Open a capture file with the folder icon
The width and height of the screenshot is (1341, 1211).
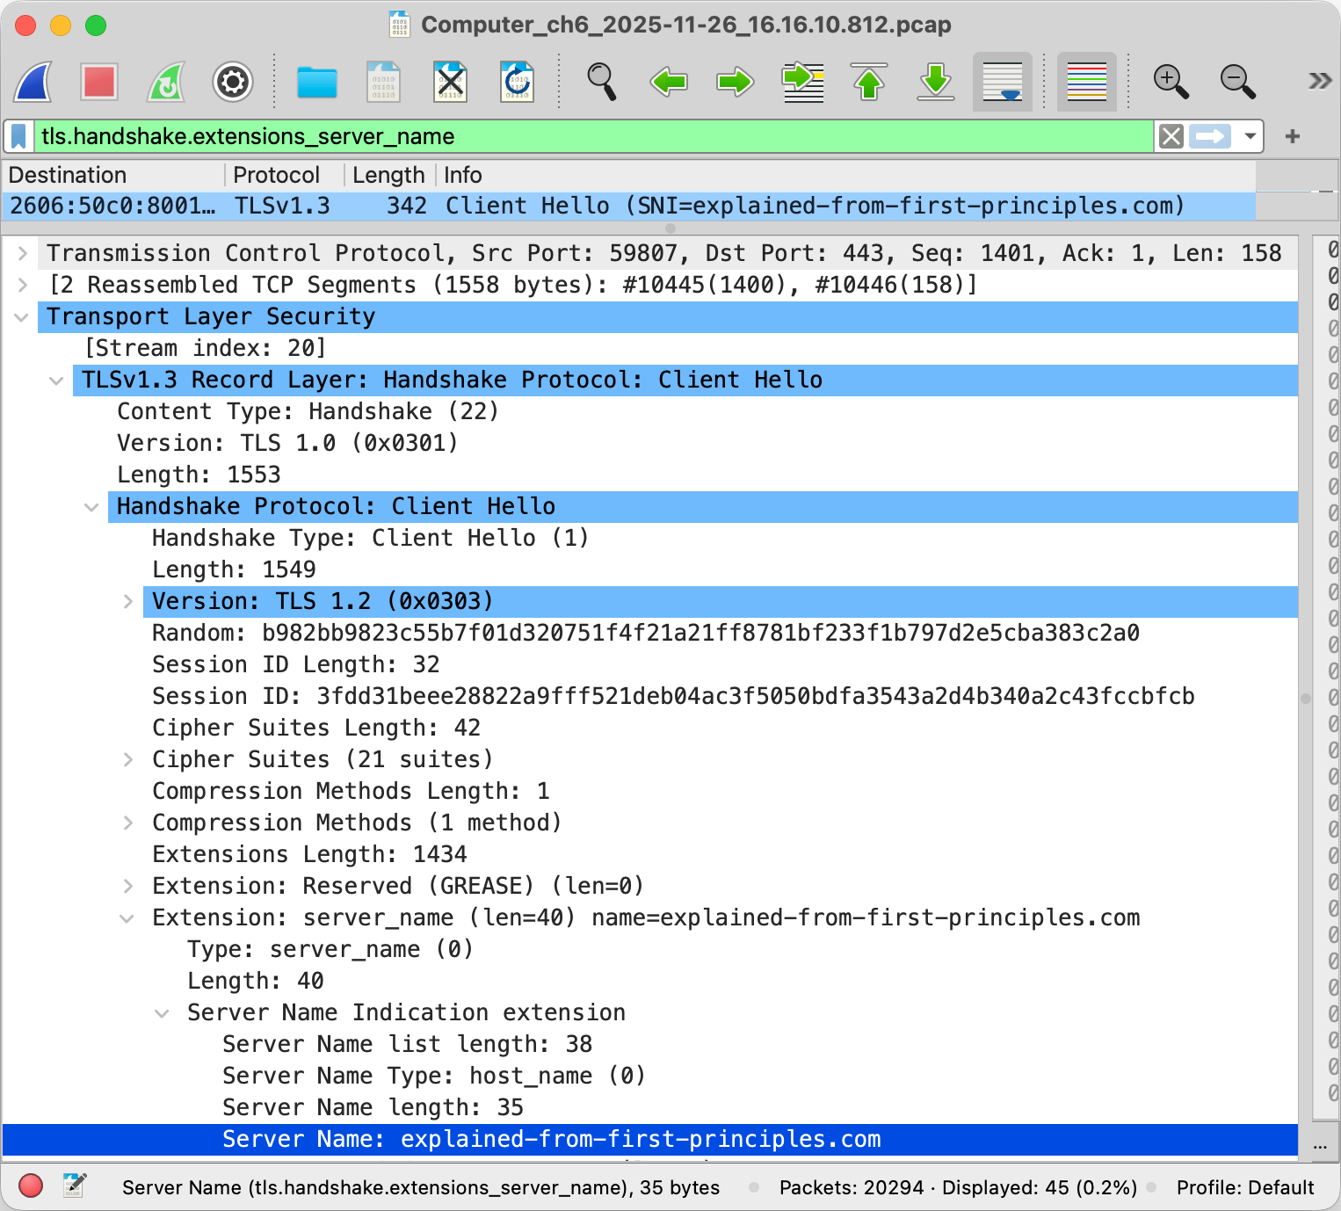(316, 83)
